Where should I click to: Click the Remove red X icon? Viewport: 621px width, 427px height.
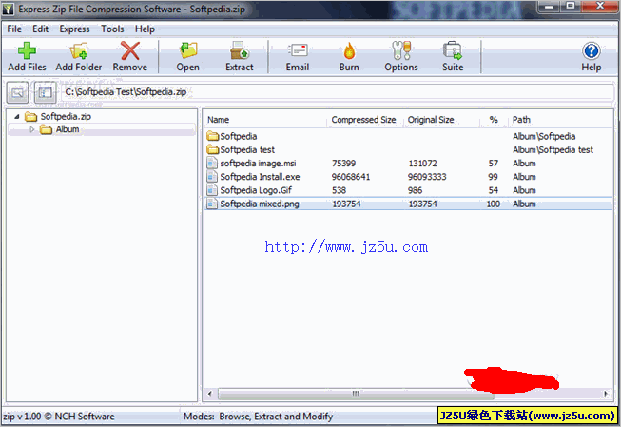130,50
